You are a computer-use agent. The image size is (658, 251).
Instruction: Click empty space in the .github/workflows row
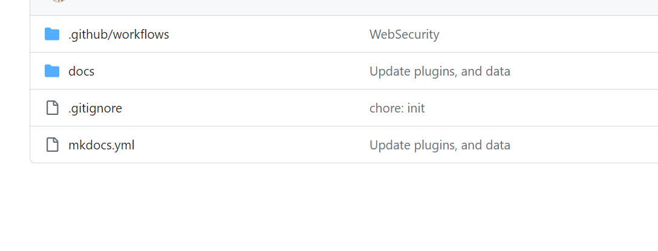(269, 34)
